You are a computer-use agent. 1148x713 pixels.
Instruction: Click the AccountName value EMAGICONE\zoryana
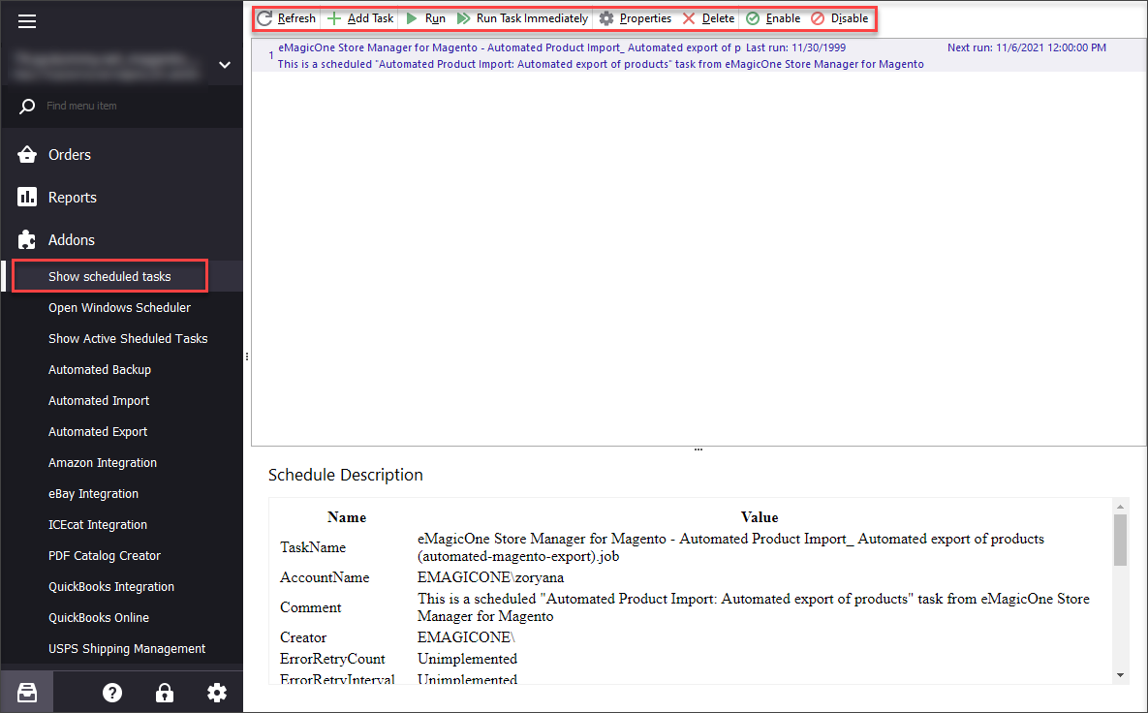point(490,577)
